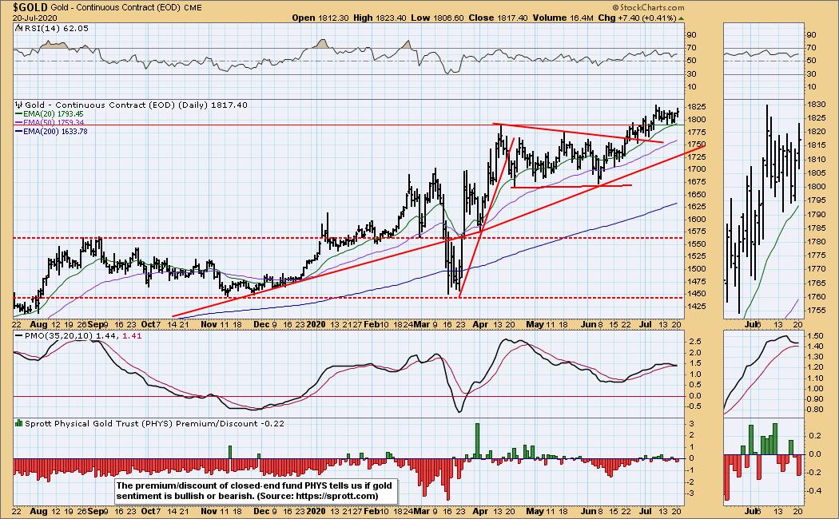Click the 1830 price label on zoom panel

tap(816, 105)
